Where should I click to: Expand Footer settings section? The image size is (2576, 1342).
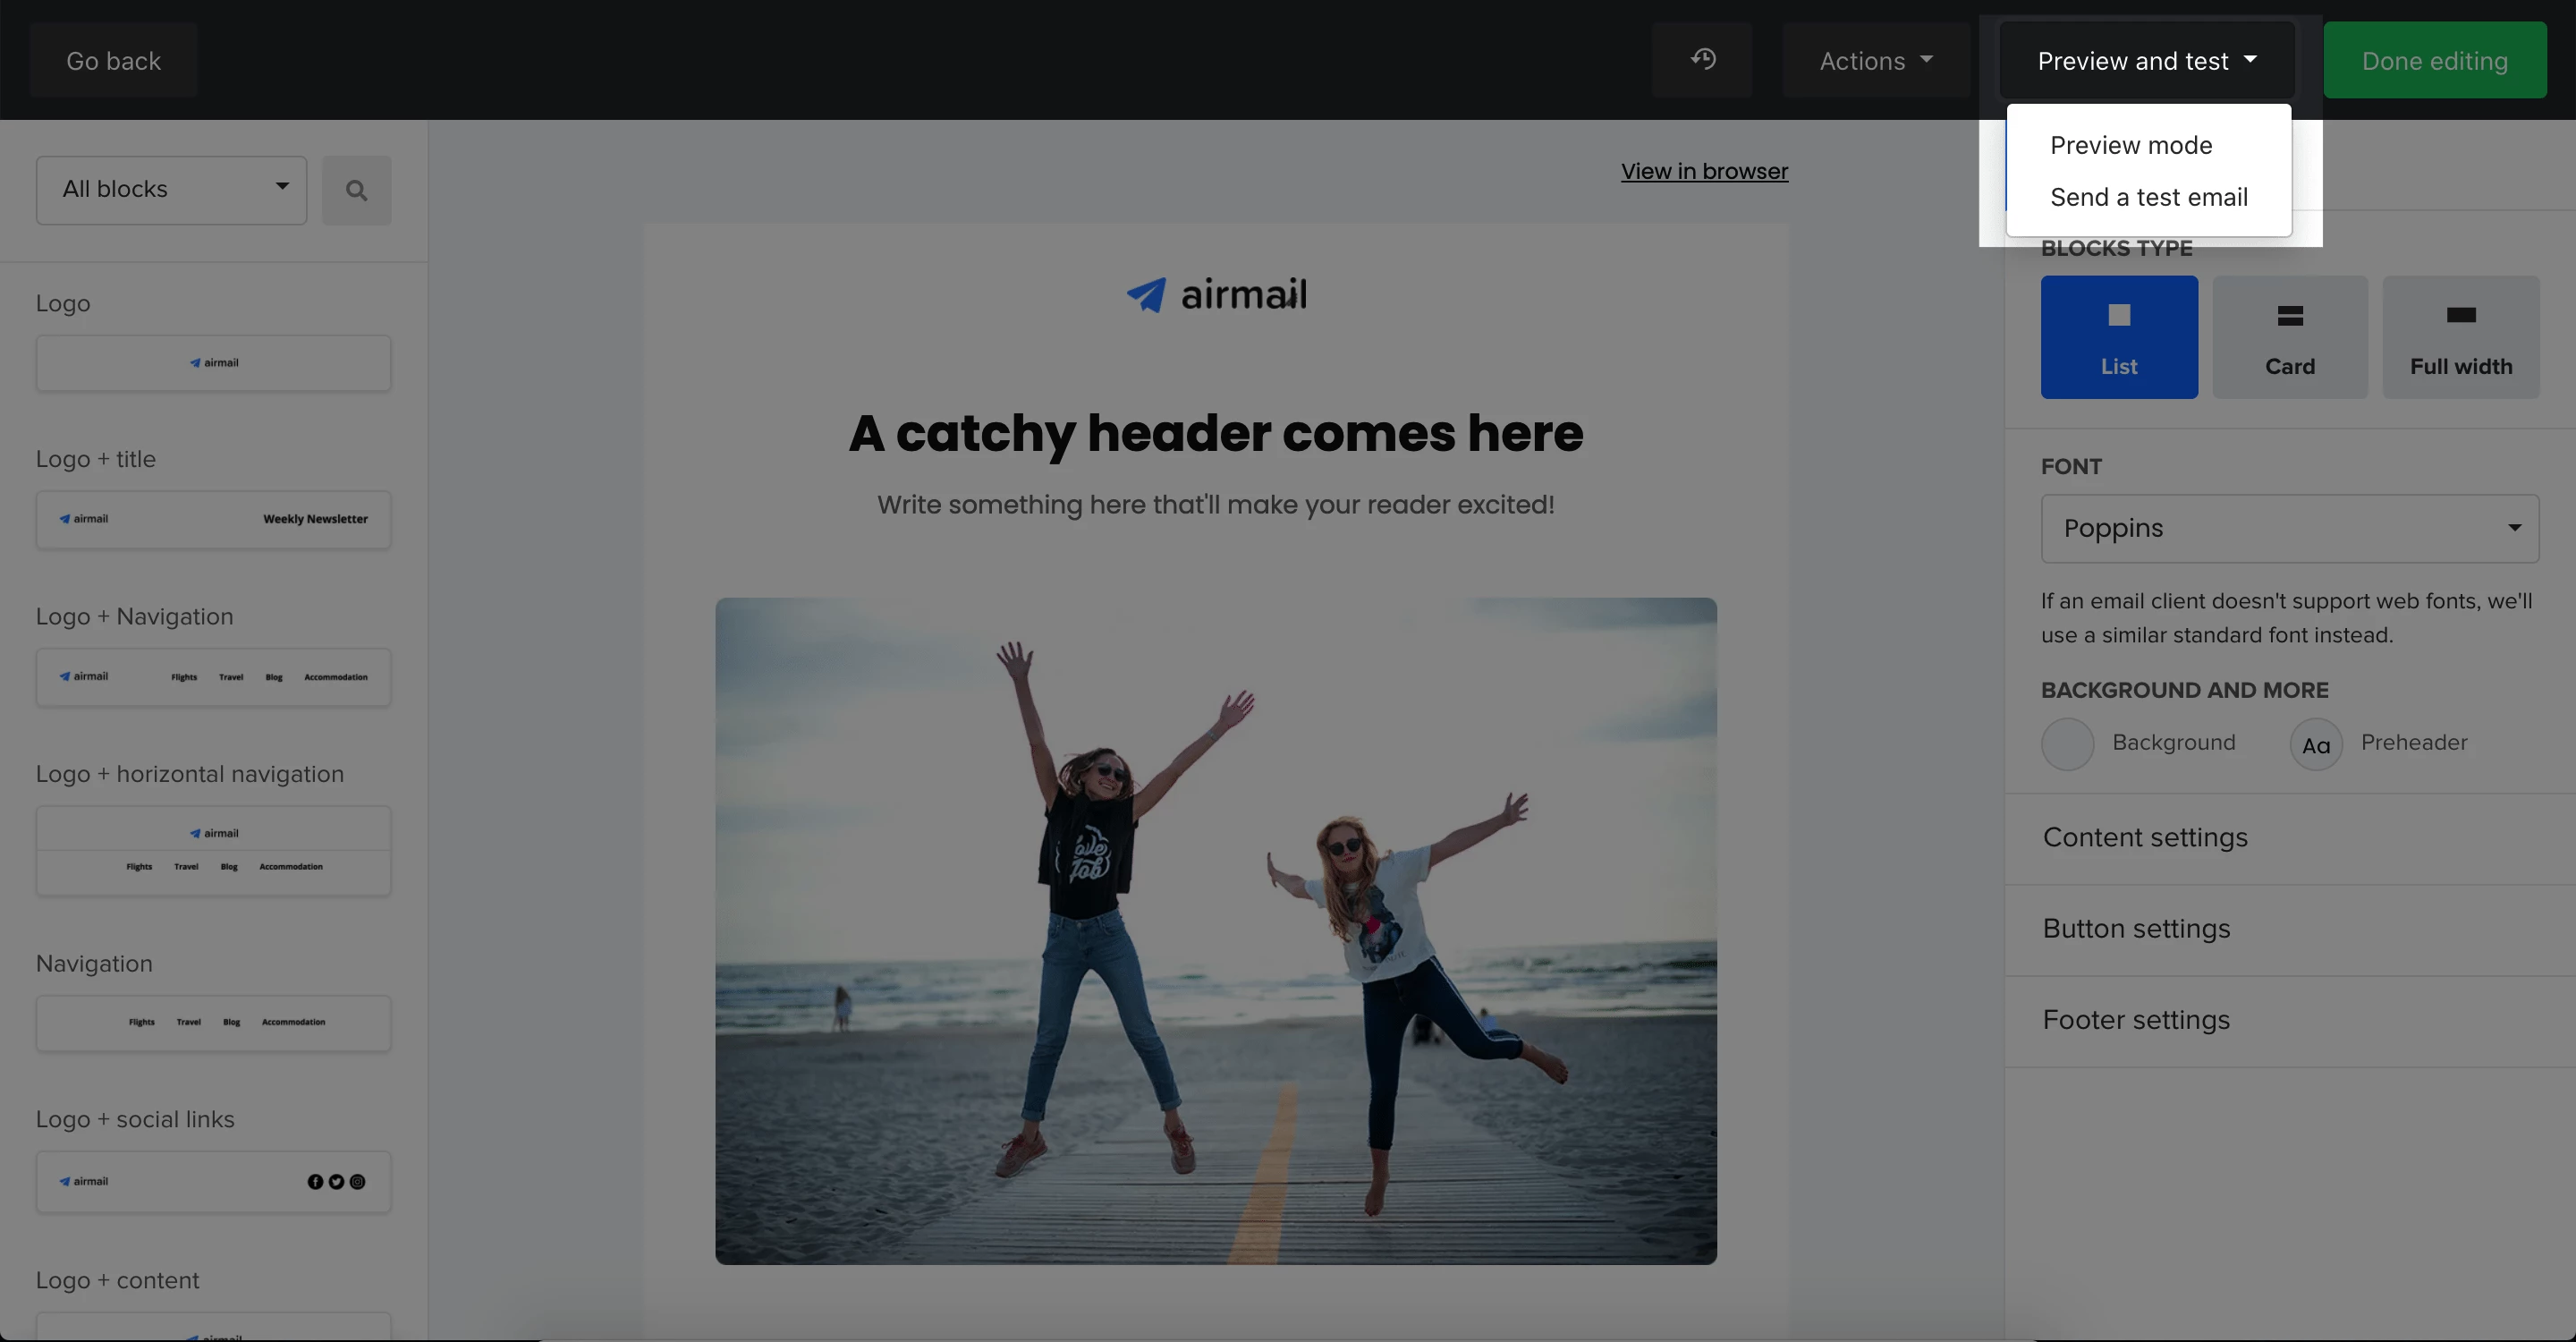coord(2136,1020)
